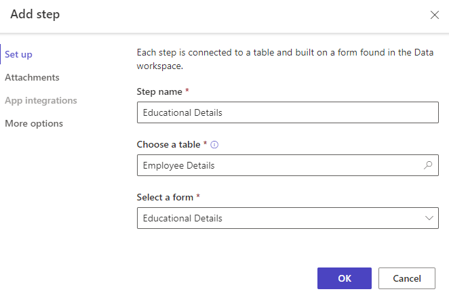Click the Select a form label

(165, 197)
